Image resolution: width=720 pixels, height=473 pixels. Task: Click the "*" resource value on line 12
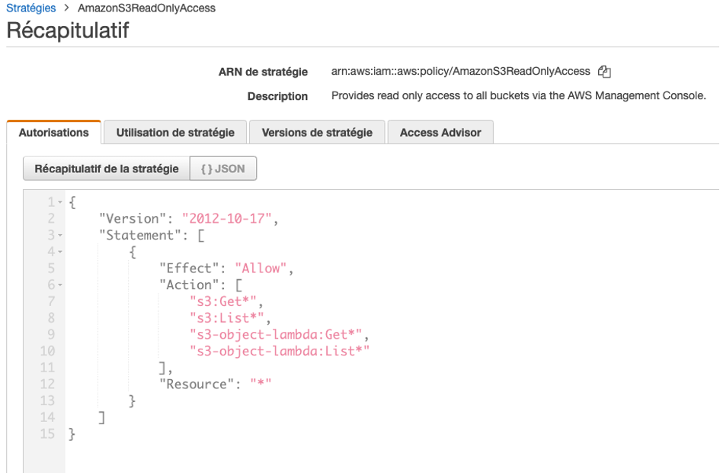point(261,384)
